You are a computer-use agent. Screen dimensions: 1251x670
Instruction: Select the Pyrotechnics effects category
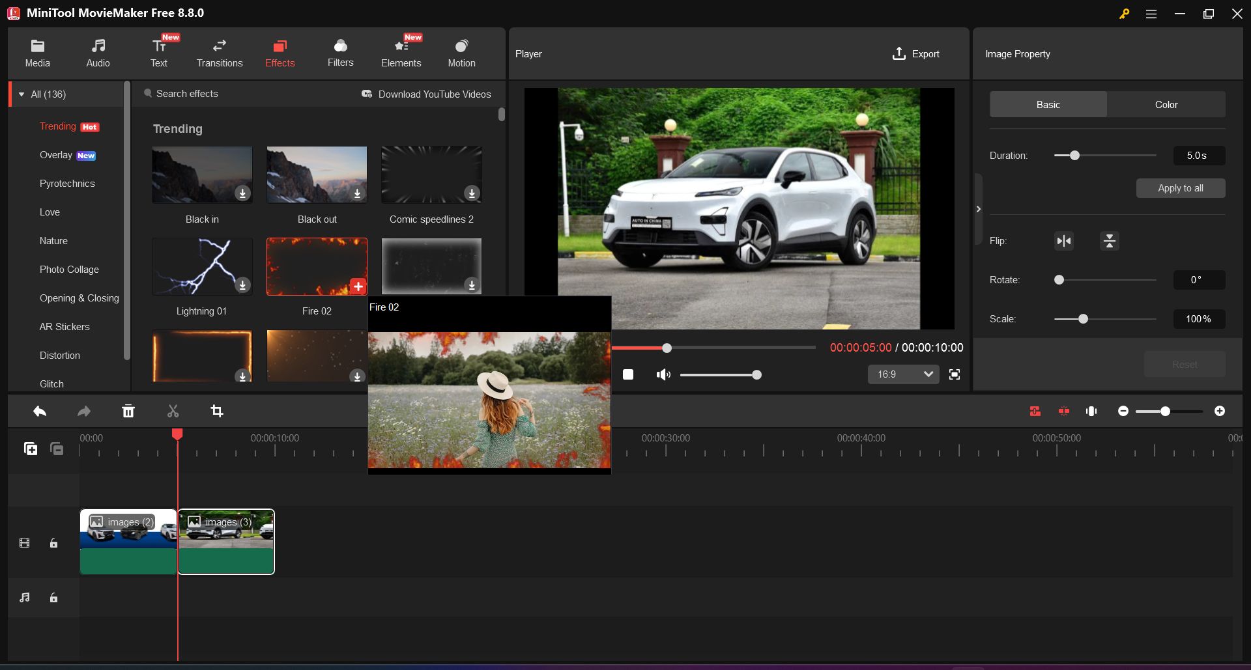[x=67, y=184]
